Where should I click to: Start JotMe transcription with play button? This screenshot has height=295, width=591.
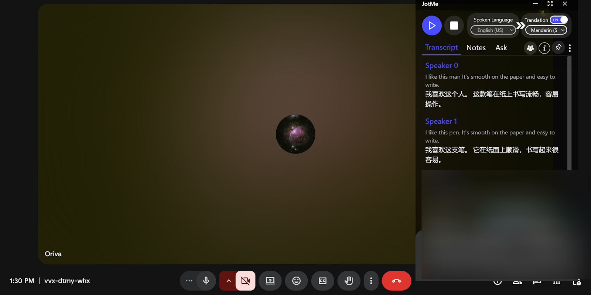[432, 25]
